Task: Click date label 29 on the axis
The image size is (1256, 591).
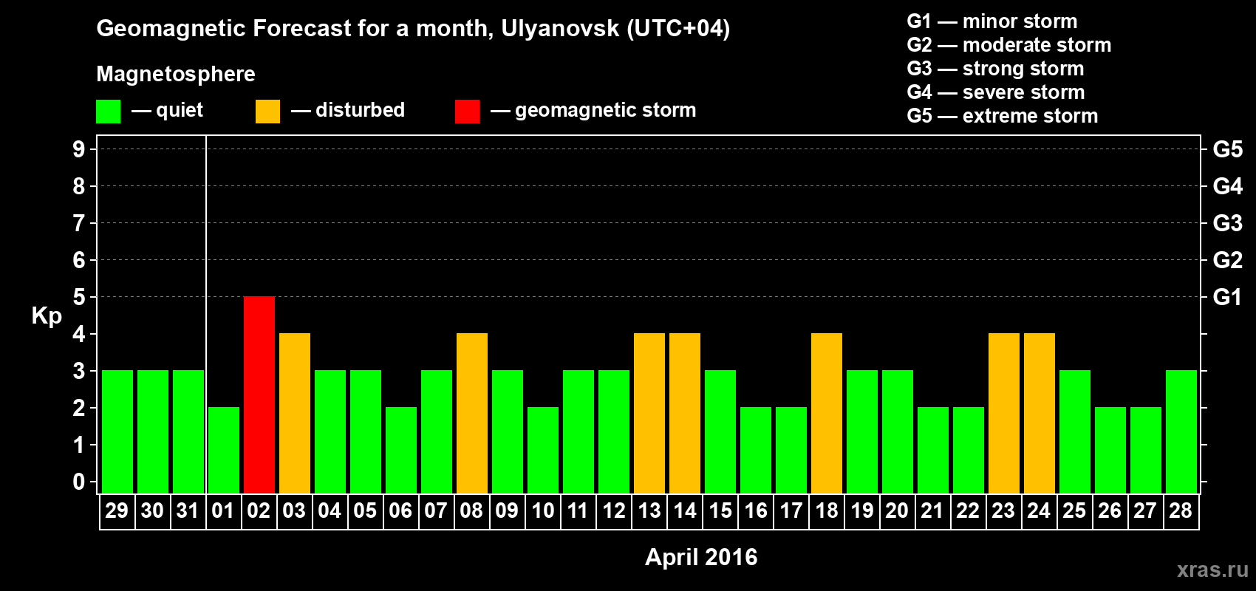Action: 117,511
